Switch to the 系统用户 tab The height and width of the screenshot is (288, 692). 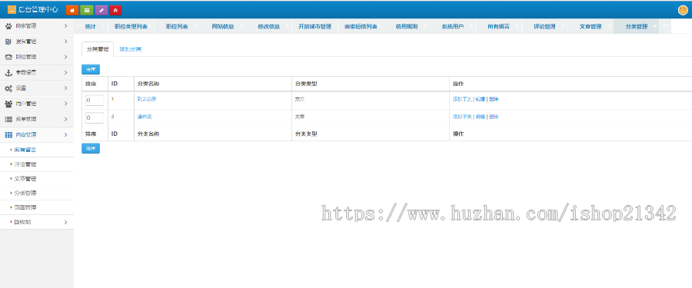pos(452,26)
